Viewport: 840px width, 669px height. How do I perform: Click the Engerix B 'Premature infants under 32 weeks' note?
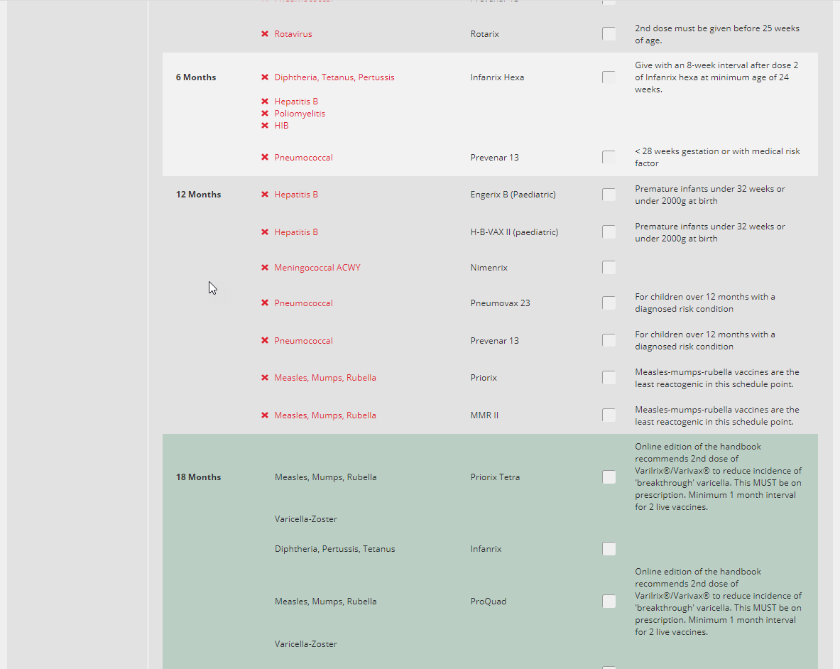point(710,195)
